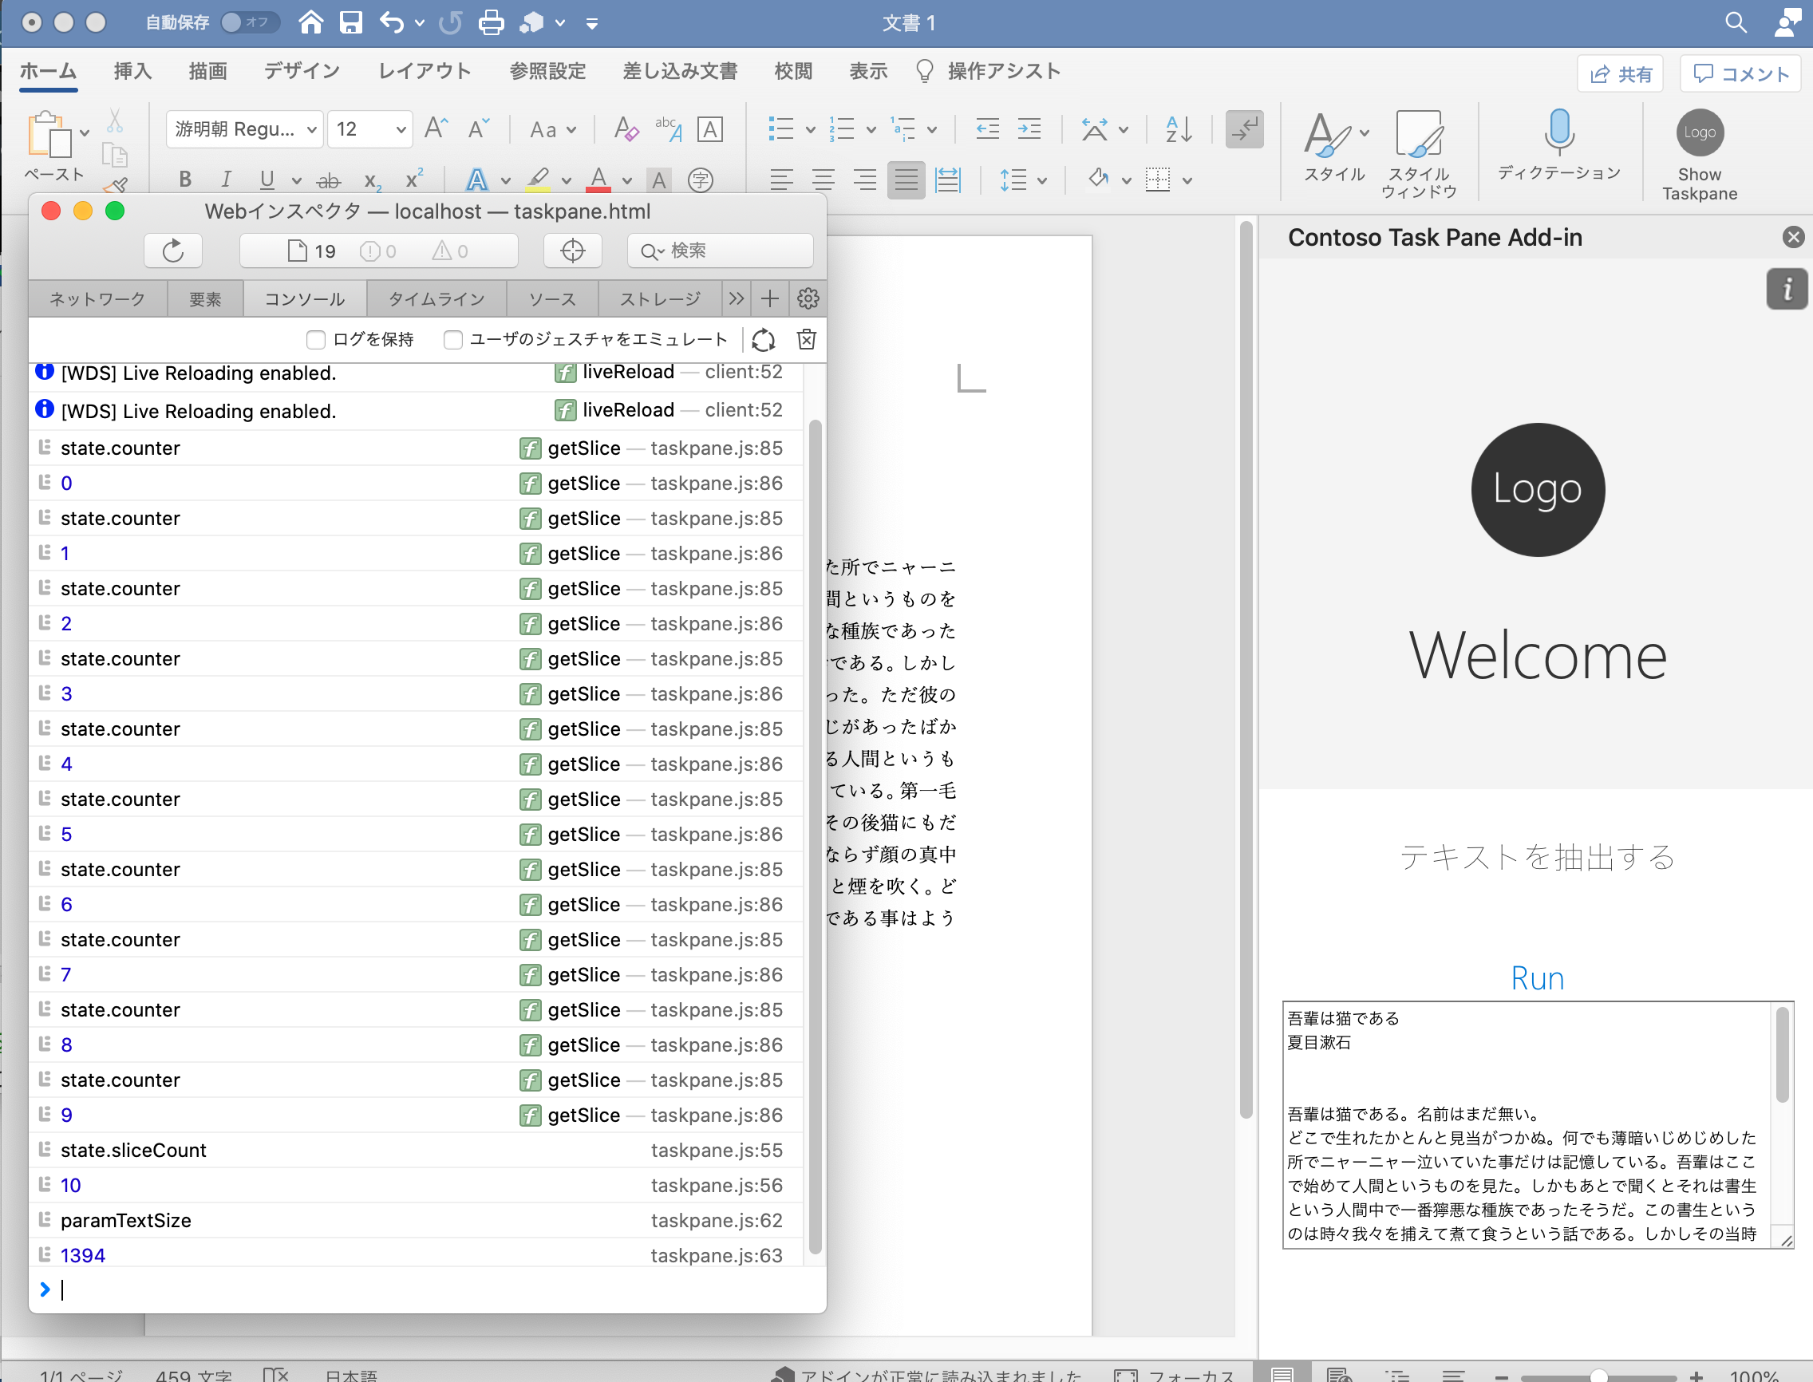Reload the Web Inspector page

[x=172, y=251]
